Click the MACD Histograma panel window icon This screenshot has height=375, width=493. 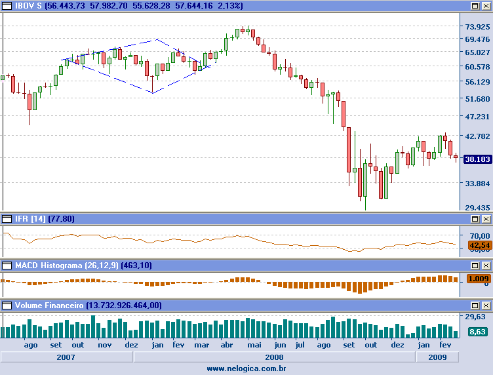6,266
